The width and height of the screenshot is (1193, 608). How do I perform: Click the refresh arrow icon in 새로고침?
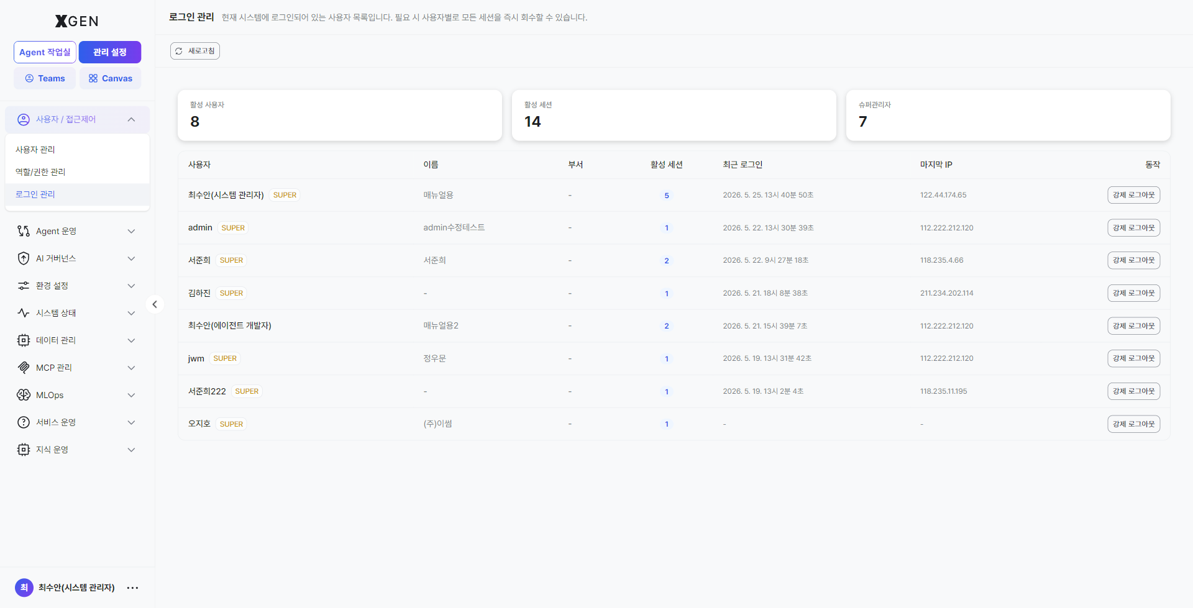(179, 51)
